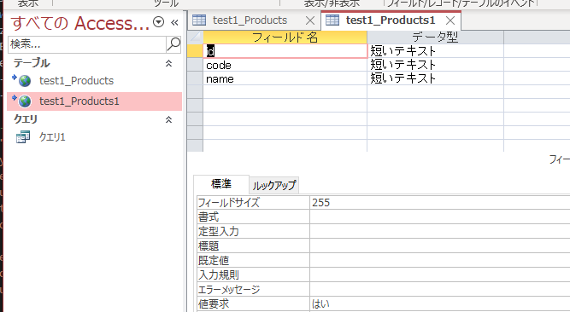Click the クエリ1 query icon
The width and height of the screenshot is (570, 312).
tap(23, 137)
